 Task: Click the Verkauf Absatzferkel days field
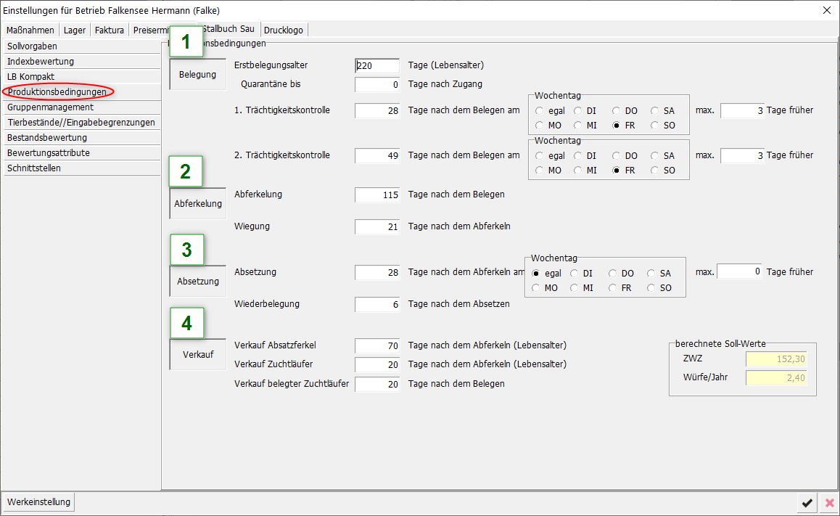coord(377,346)
